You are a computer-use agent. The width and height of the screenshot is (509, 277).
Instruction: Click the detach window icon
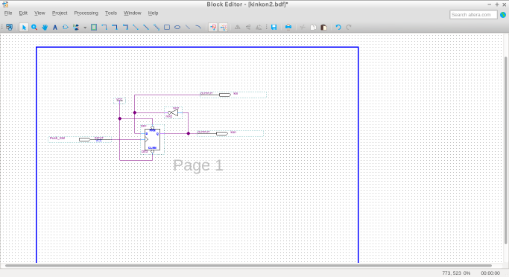point(9,28)
